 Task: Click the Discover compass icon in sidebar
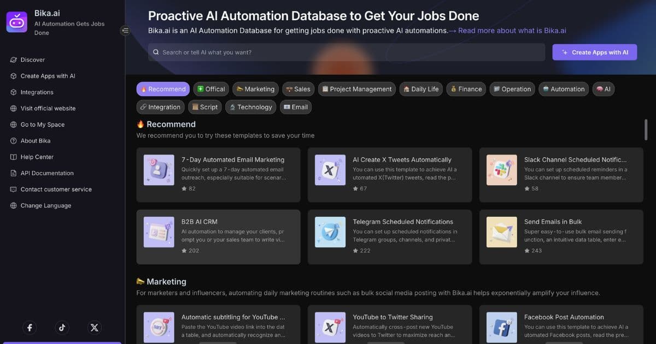(x=14, y=60)
